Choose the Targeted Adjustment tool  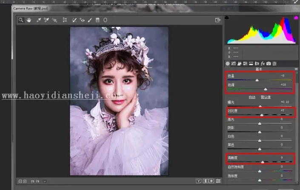(x=54, y=20)
